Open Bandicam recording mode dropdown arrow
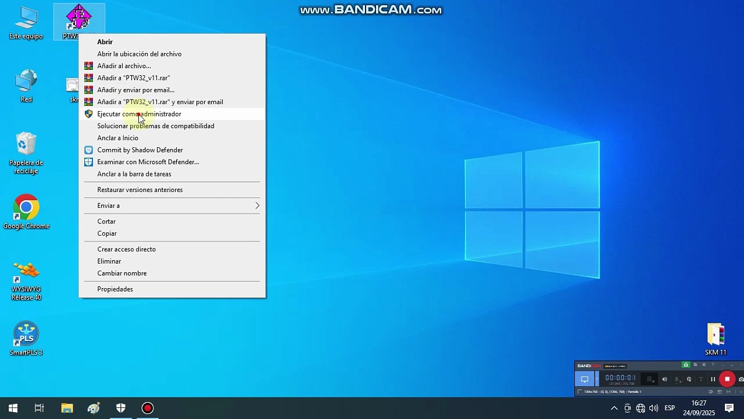744x419 pixels. point(596,379)
